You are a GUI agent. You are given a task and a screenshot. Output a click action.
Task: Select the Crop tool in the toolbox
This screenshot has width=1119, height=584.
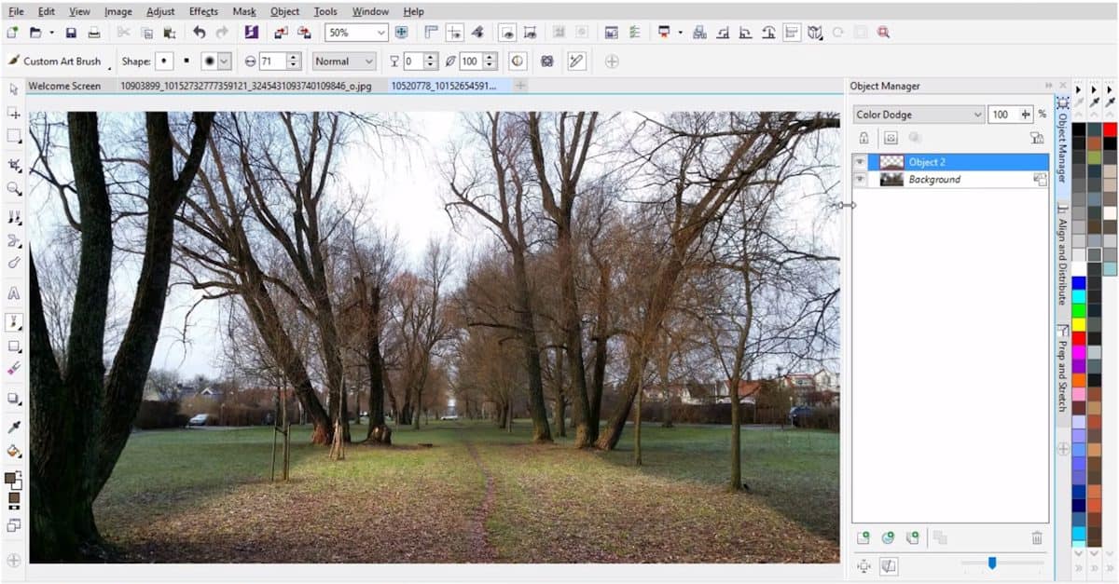tap(14, 165)
